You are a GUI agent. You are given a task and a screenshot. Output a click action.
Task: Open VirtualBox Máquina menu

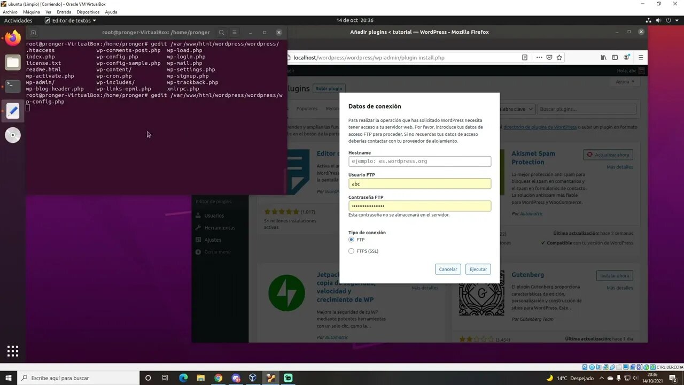(x=32, y=12)
